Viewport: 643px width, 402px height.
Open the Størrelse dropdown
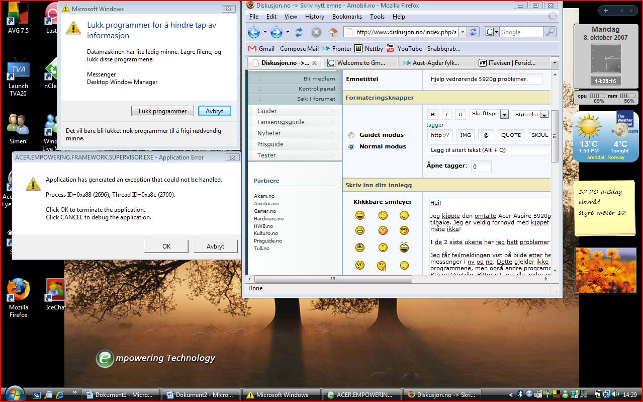click(x=530, y=115)
